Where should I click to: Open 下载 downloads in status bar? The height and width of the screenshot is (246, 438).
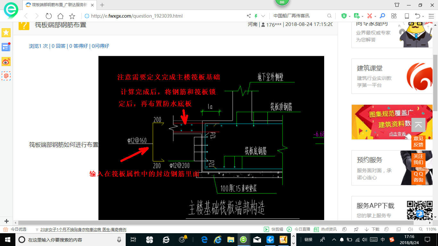coord(372,229)
